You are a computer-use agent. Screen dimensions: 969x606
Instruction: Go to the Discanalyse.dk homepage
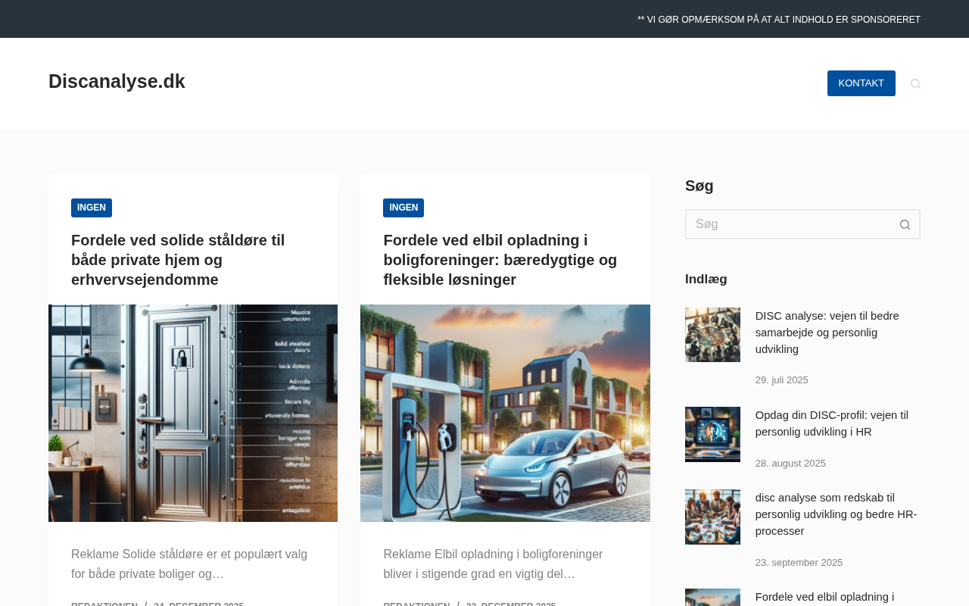(117, 81)
